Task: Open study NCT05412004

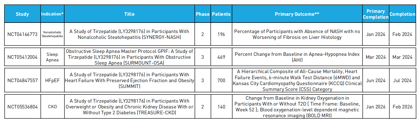Action: tap(23, 57)
